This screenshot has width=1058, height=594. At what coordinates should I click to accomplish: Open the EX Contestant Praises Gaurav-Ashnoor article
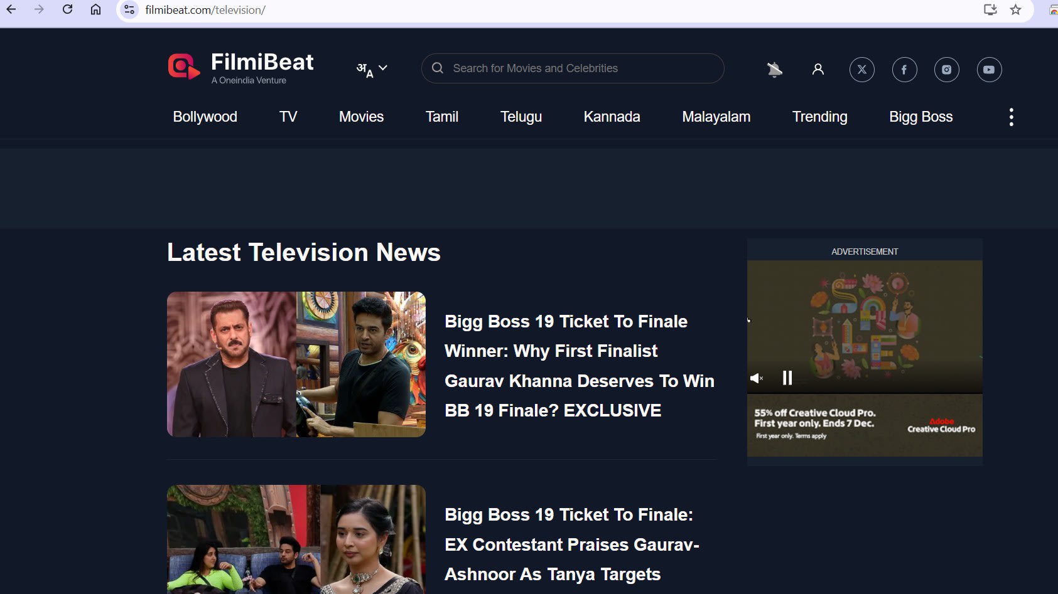point(571,544)
